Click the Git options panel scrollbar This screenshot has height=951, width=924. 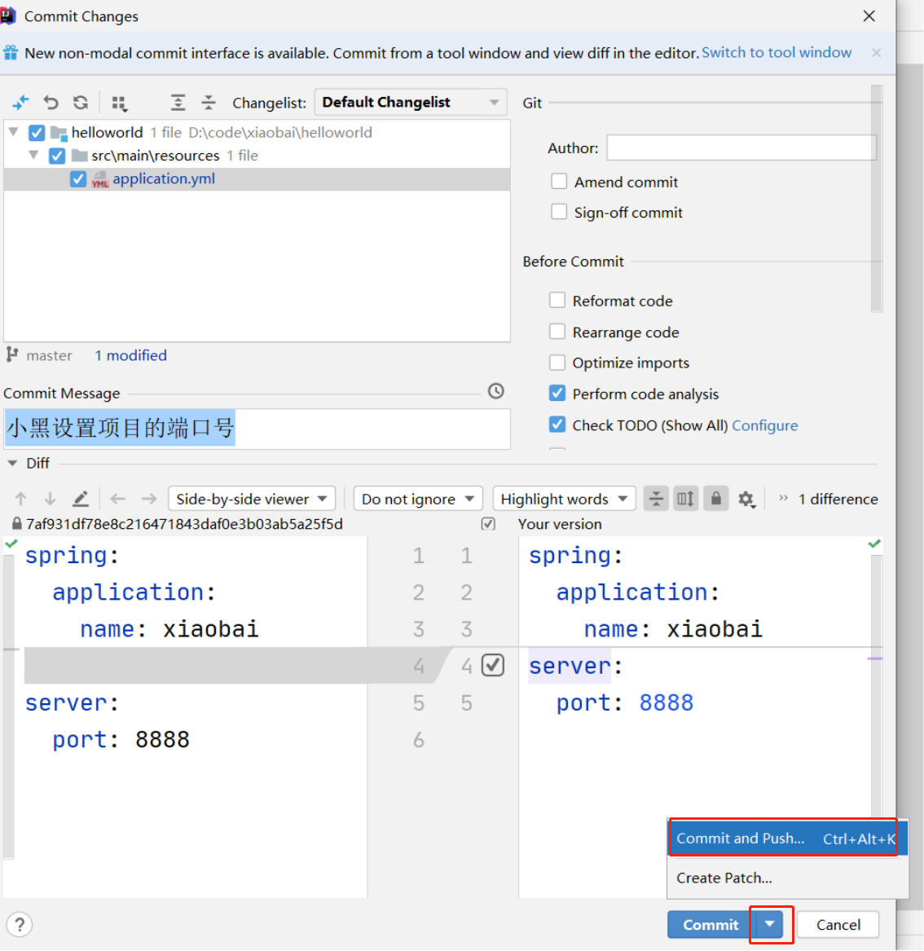[876, 198]
